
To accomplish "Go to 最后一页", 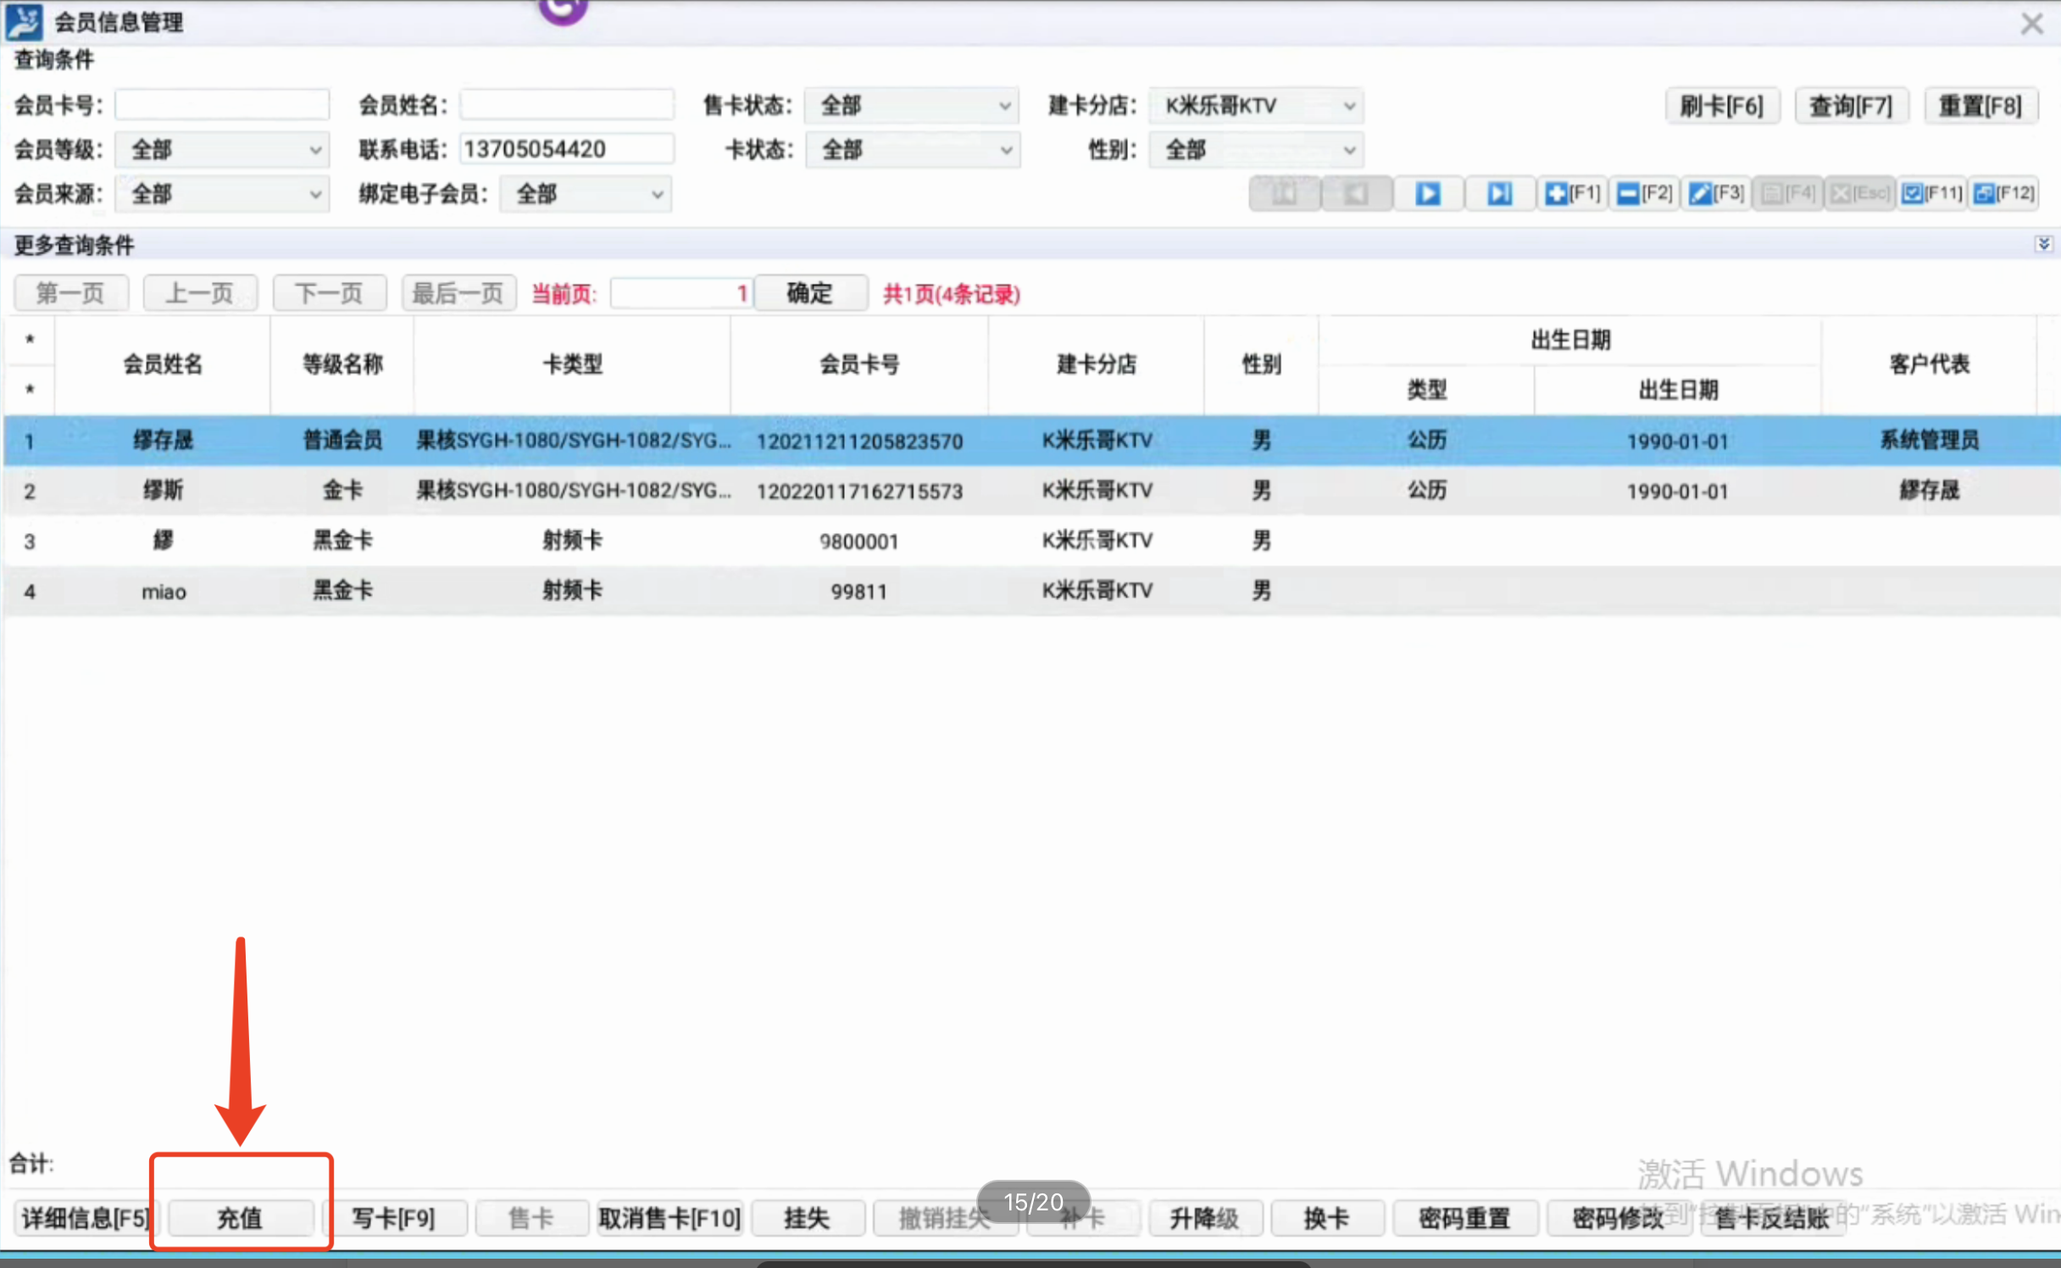I will 458,293.
